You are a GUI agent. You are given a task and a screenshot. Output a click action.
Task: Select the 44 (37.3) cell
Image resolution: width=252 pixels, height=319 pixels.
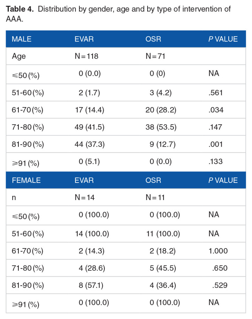tap(89, 144)
